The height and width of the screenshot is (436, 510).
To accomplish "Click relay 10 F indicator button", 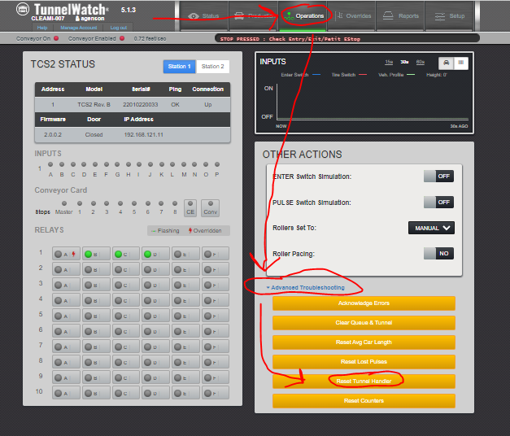I will pos(216,392).
